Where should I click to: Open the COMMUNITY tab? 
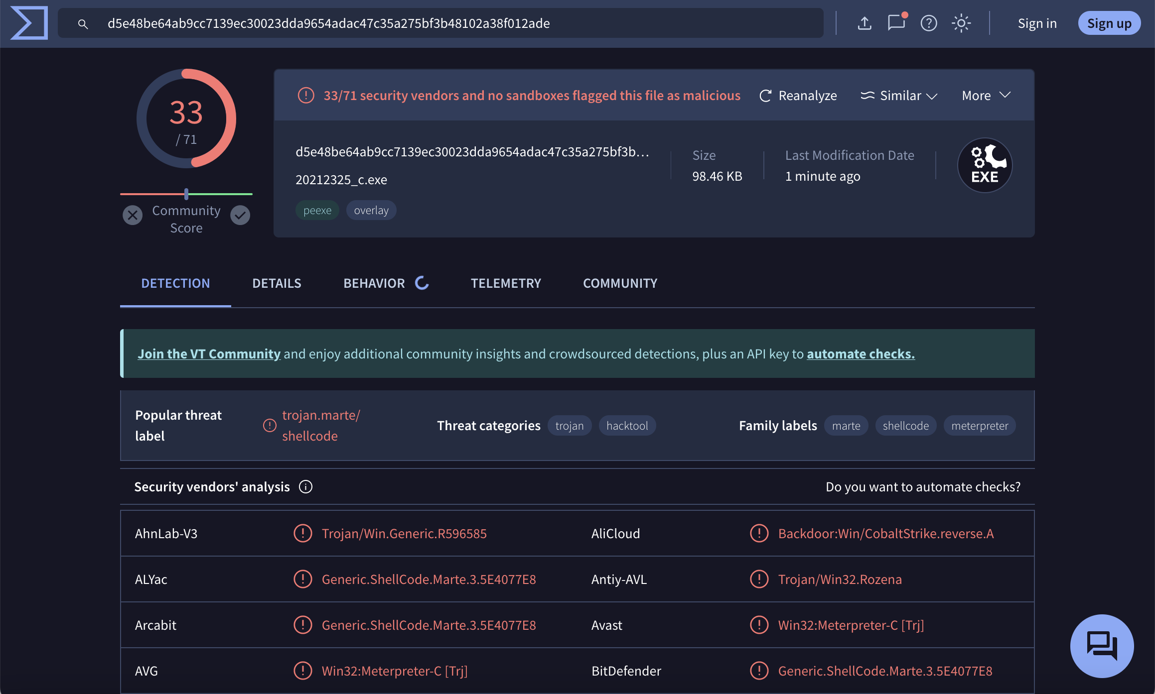coord(620,283)
